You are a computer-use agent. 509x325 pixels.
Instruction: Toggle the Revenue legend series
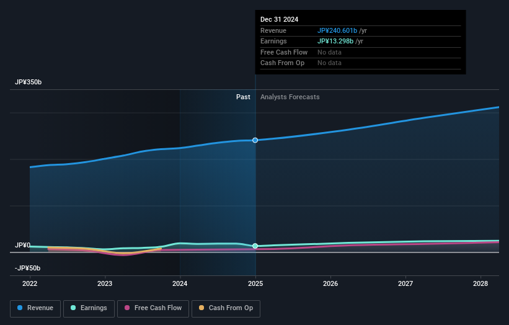pos(35,308)
